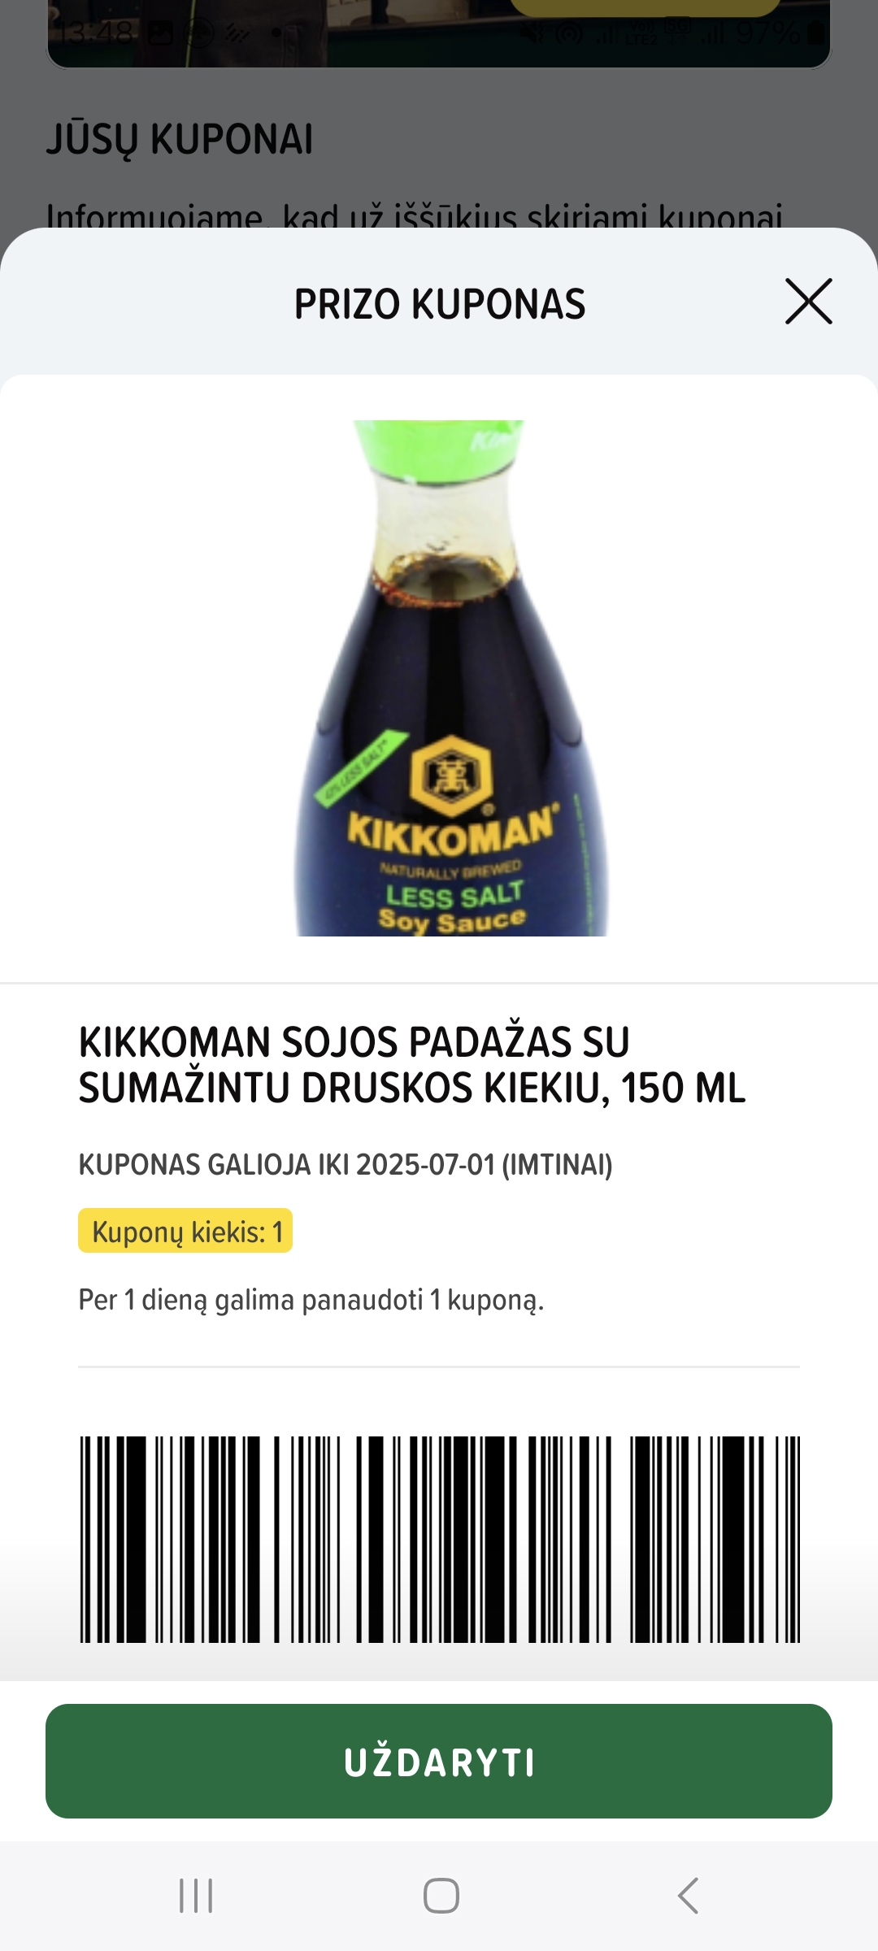The image size is (878, 1951).
Task: Tap the hexagonal Kikkoman logo on bottle
Action: coord(450,776)
